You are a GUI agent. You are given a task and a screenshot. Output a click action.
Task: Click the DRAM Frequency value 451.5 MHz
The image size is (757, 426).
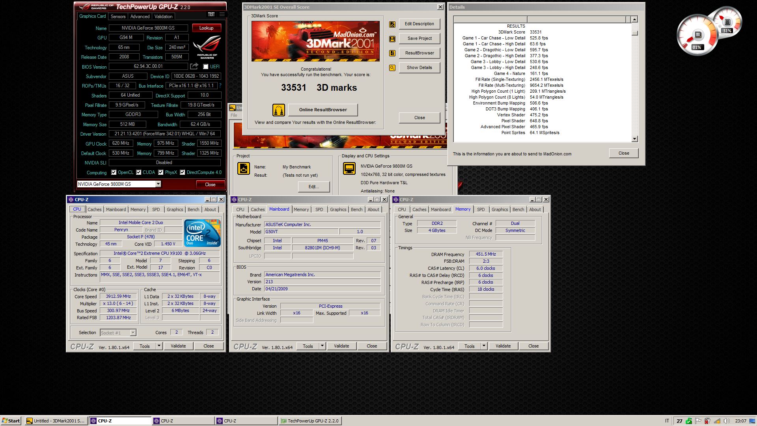coord(486,254)
